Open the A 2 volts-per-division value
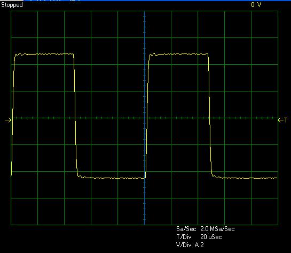Image resolution: width=291 pixels, height=253 pixels. (199, 245)
